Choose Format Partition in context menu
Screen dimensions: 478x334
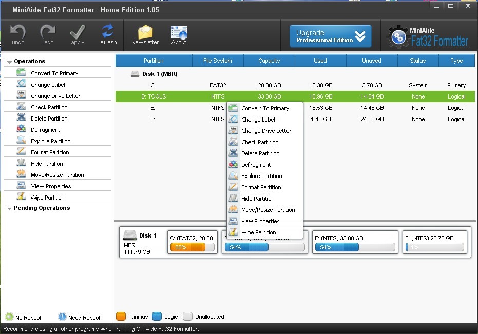point(265,187)
